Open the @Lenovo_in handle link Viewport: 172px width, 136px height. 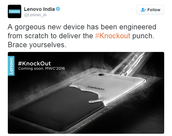[35, 15]
